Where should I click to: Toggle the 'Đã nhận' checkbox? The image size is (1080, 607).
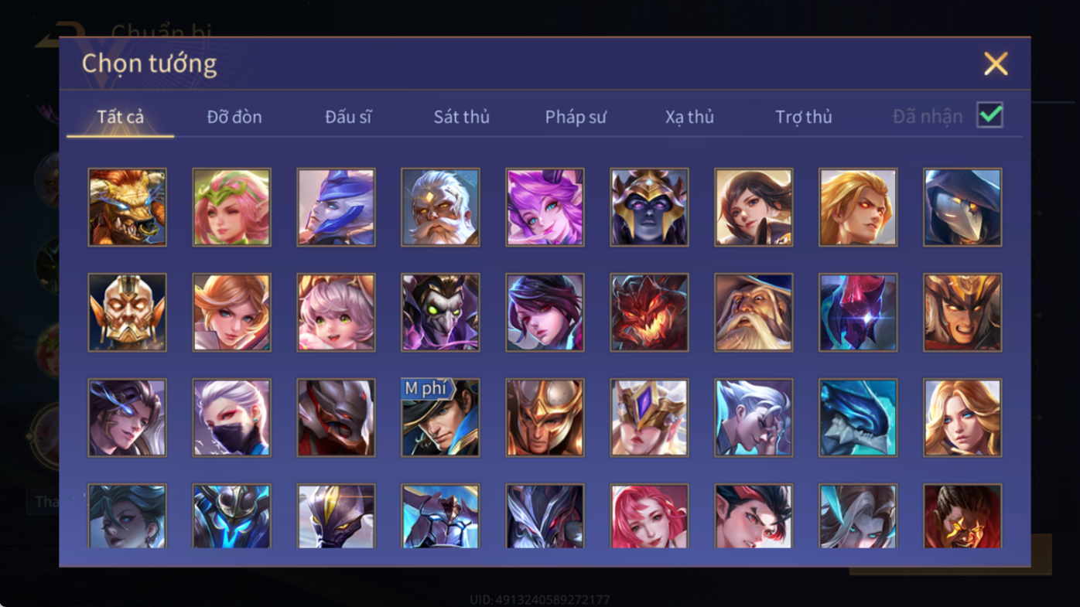point(989,115)
